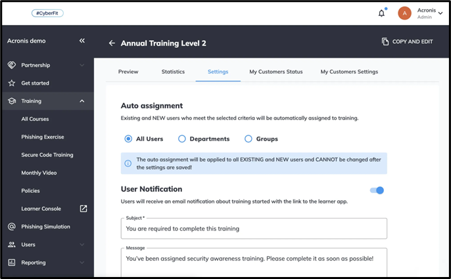
Task: Open the notifications bell
Action: pyautogui.click(x=381, y=13)
